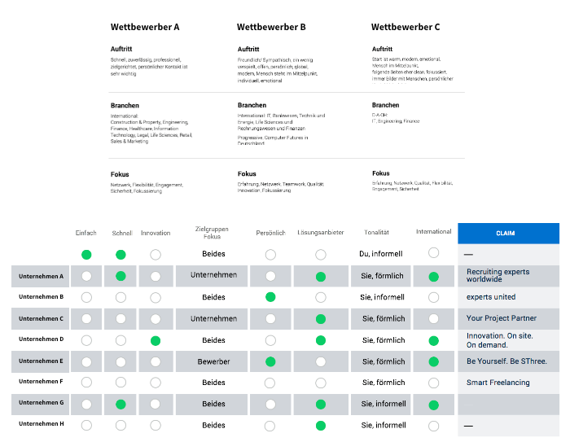Click Wettbewerber A's Branchen subheading
The image size is (570, 442).
coord(125,105)
